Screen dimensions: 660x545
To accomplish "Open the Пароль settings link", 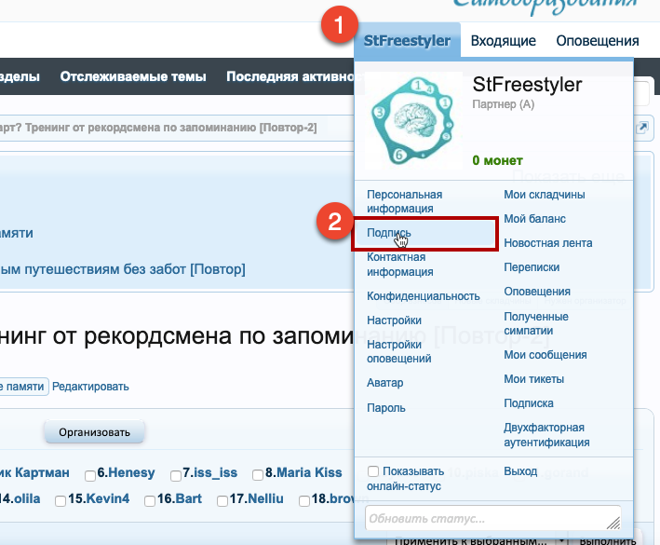I will (386, 408).
